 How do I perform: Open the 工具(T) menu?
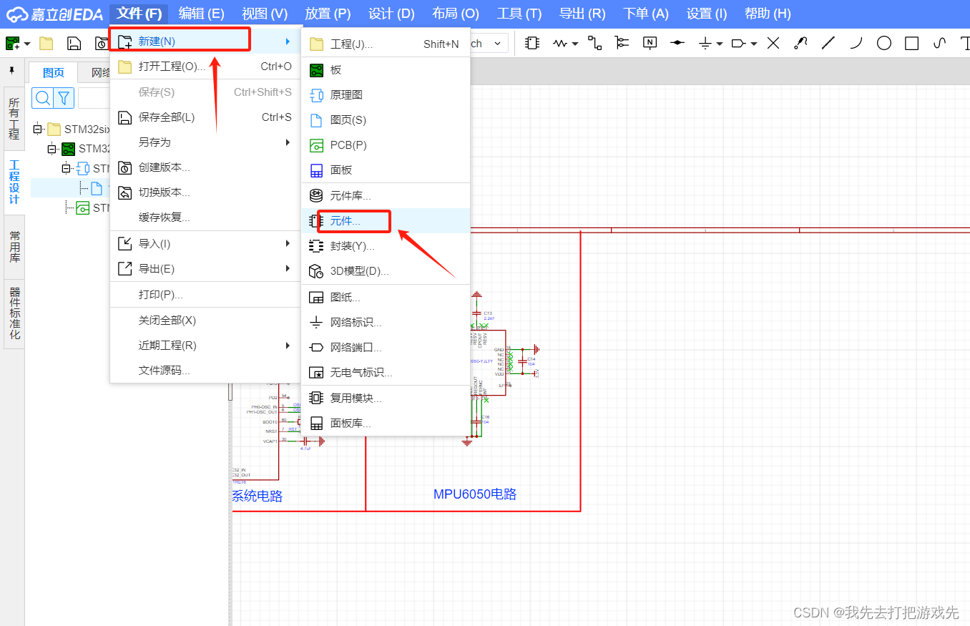tap(519, 14)
